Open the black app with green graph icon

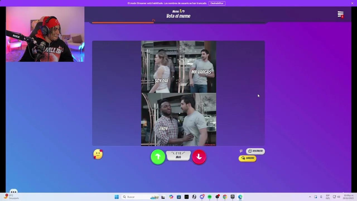187,197
